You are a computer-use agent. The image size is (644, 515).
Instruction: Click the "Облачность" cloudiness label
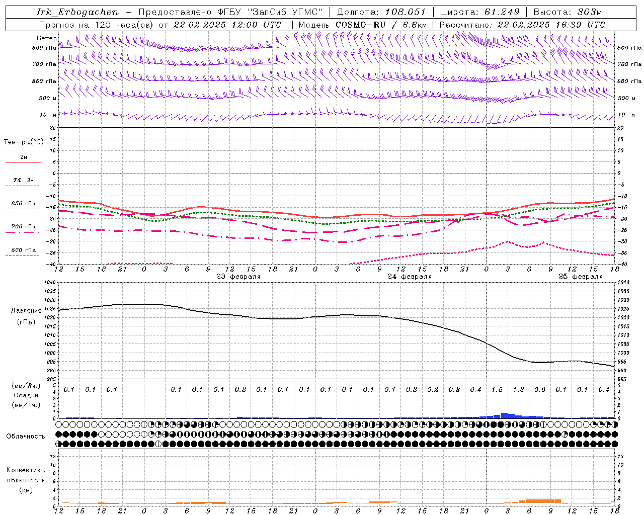tap(26, 437)
